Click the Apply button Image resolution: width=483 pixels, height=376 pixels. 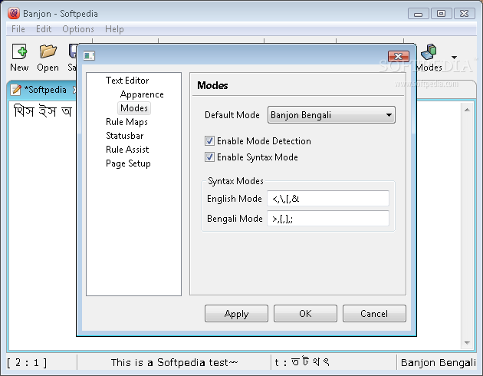coord(236,313)
